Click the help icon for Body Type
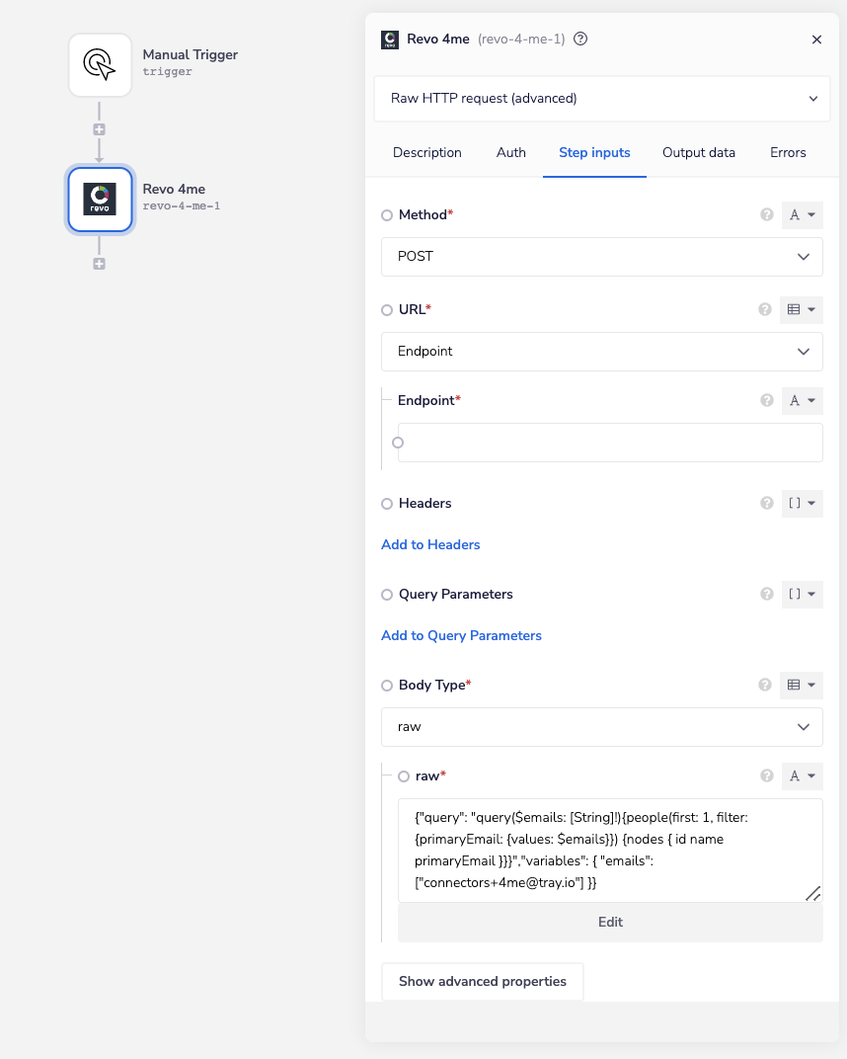 (x=764, y=686)
